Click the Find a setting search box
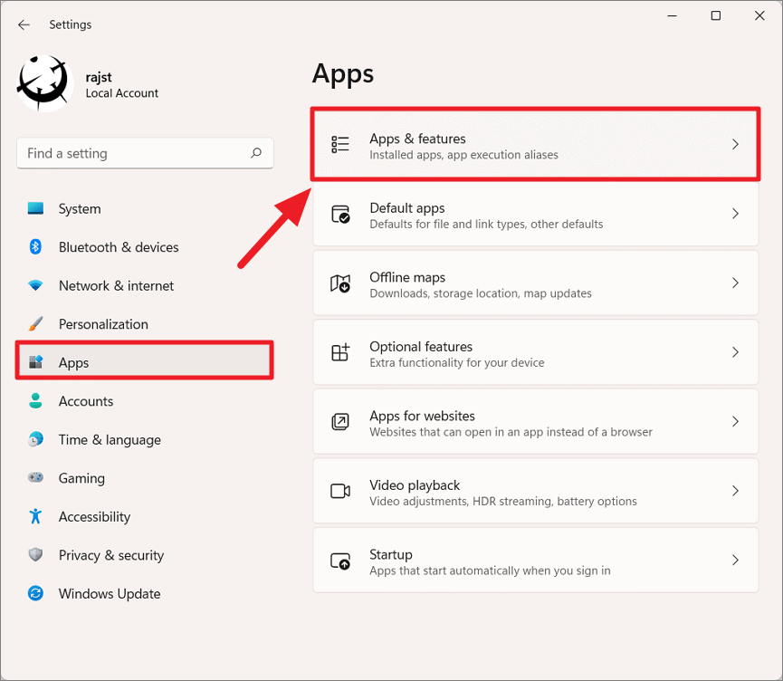 click(x=145, y=153)
